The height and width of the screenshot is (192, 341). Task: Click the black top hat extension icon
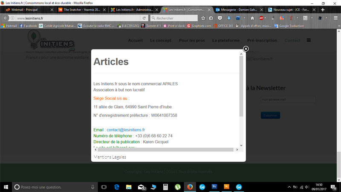point(320,18)
